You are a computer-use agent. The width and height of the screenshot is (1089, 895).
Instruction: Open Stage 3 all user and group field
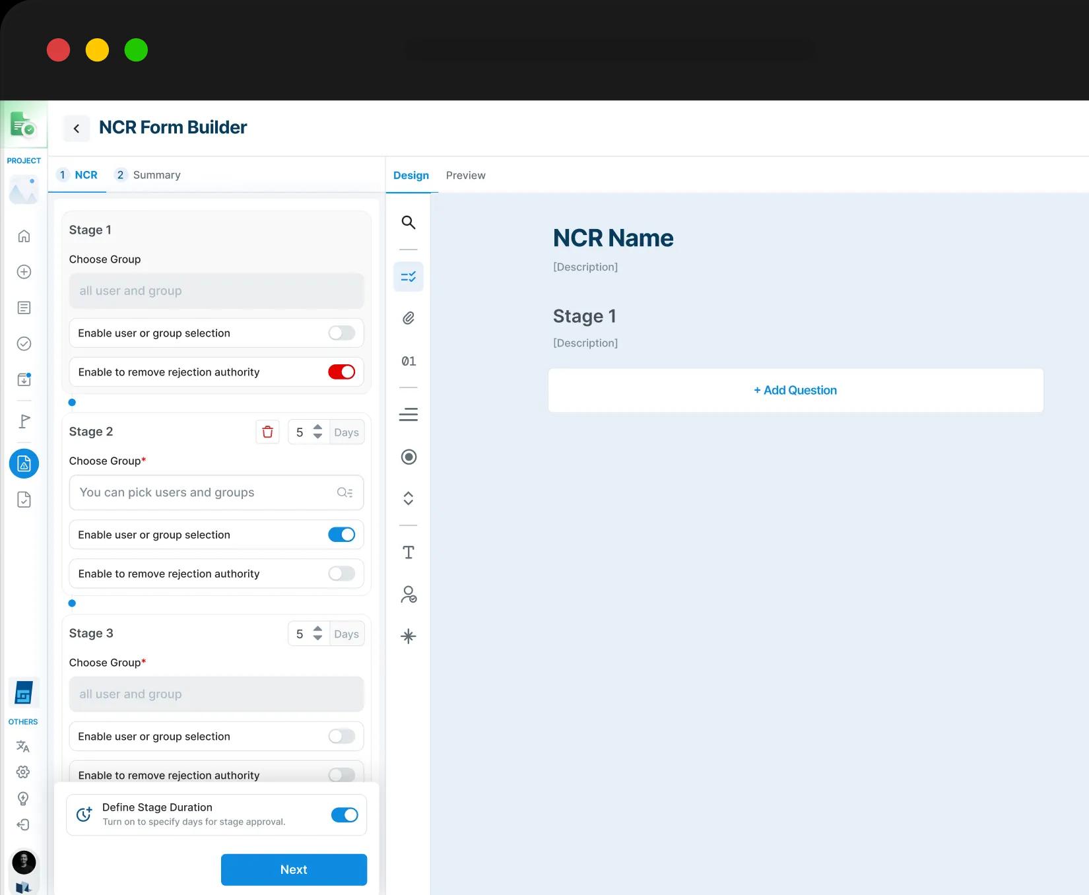click(x=216, y=694)
